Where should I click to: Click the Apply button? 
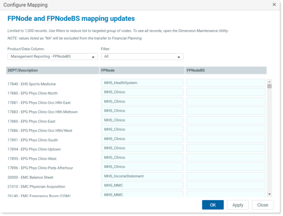(238, 205)
